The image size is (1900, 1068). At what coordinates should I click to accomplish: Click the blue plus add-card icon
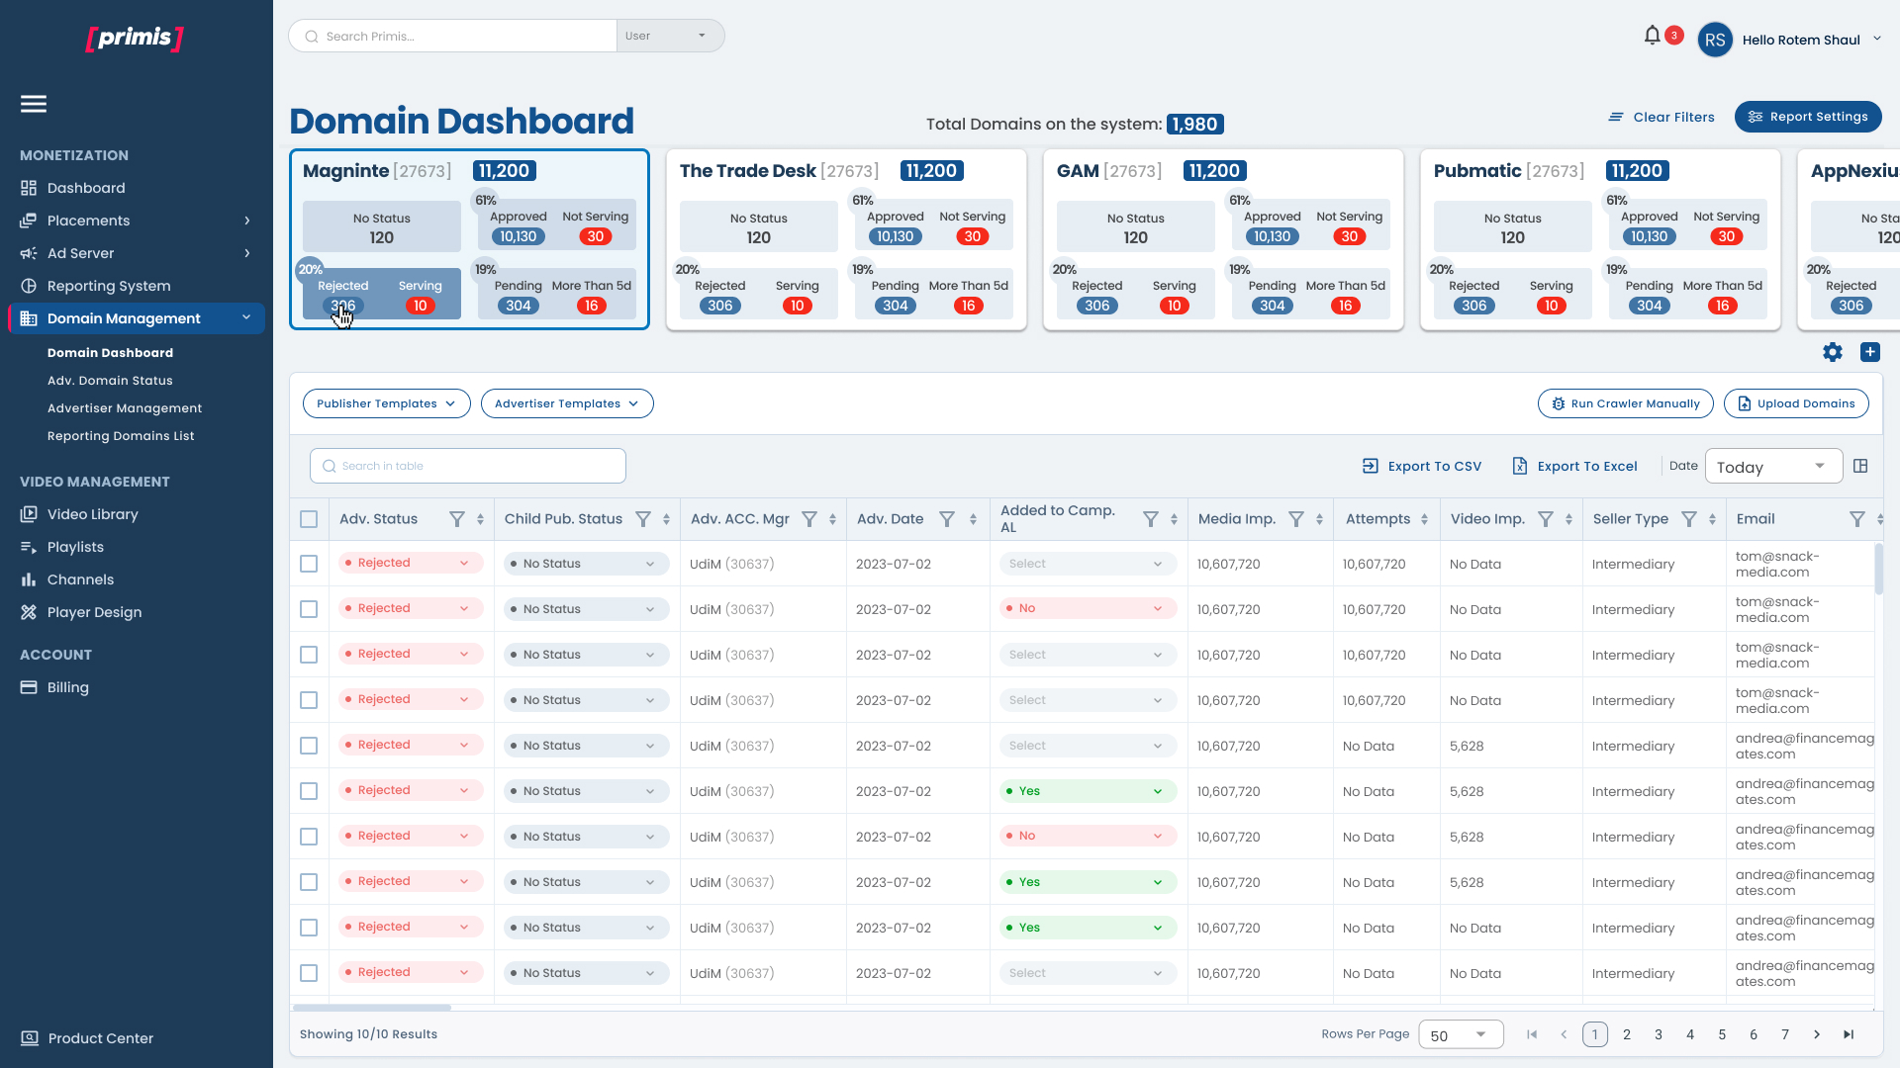pos(1870,352)
